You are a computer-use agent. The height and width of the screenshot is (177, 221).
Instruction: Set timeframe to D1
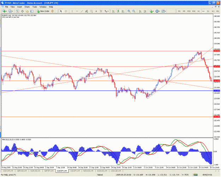pyautogui.click(x=208, y=11)
